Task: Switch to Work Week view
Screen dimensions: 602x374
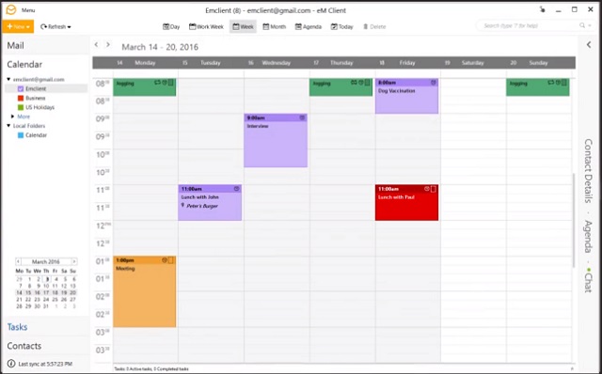Action: pos(206,26)
